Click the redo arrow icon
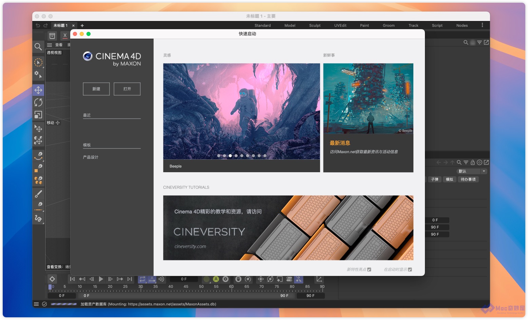The width and height of the screenshot is (528, 320). click(x=45, y=25)
